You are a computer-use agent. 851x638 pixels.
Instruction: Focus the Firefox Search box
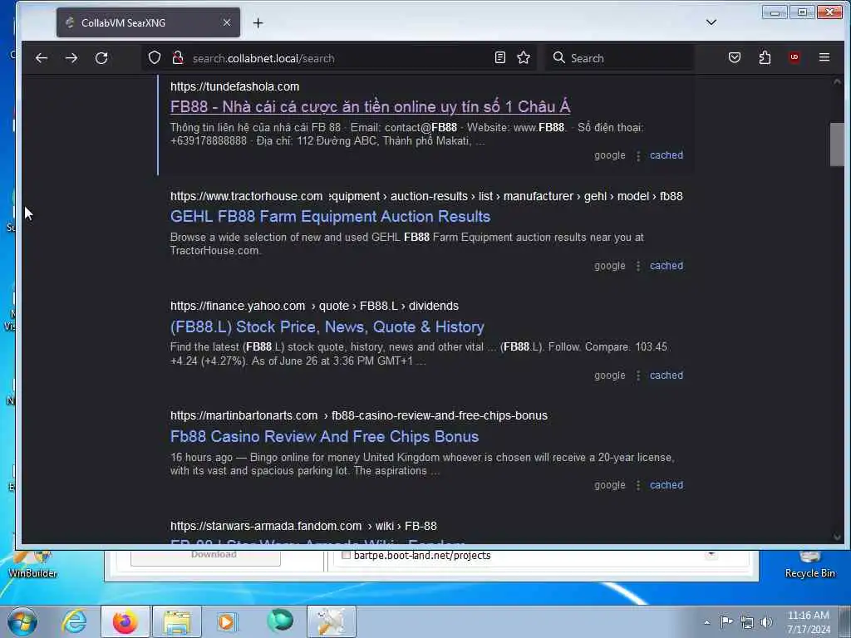coord(619,58)
